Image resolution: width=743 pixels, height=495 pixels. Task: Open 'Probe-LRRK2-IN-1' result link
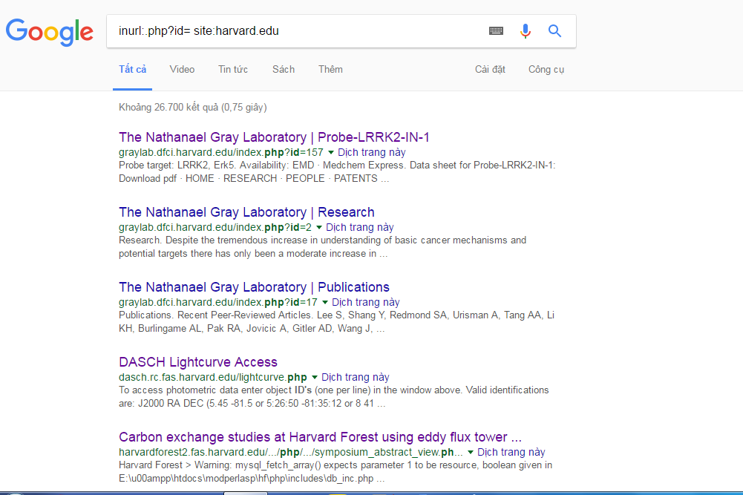point(274,137)
